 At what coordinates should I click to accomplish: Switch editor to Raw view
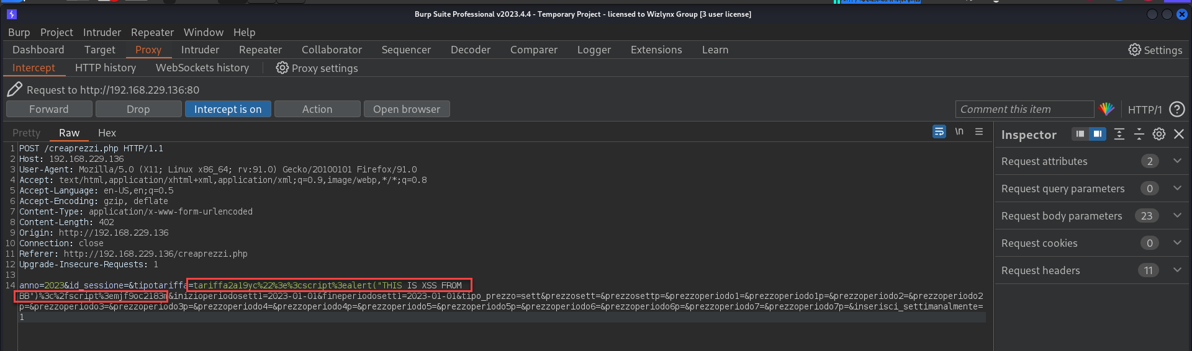(69, 133)
